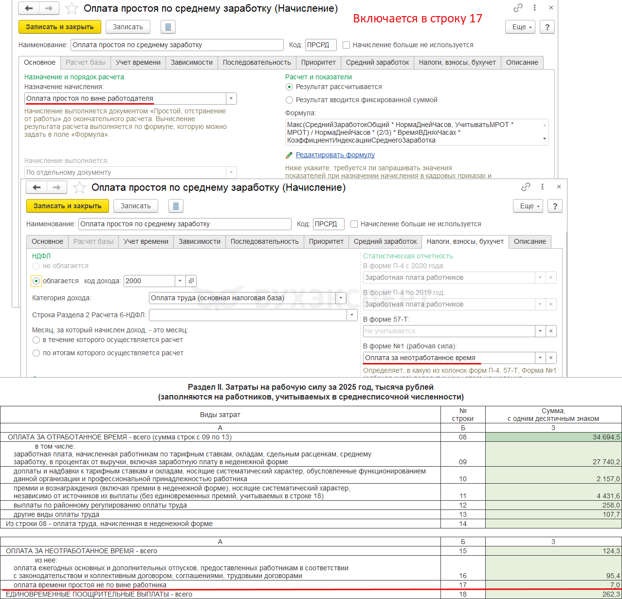Copy link icon in lower window
Image resolution: width=622 pixels, height=599 pixels.
click(526, 187)
